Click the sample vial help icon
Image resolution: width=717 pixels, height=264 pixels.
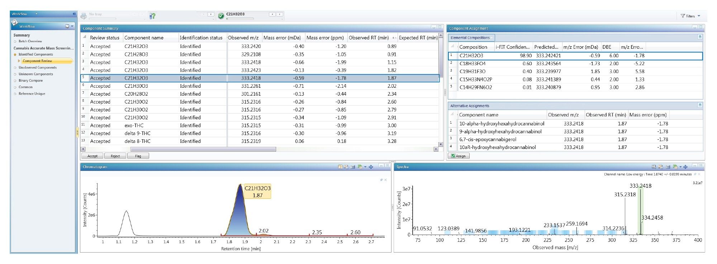(152, 16)
